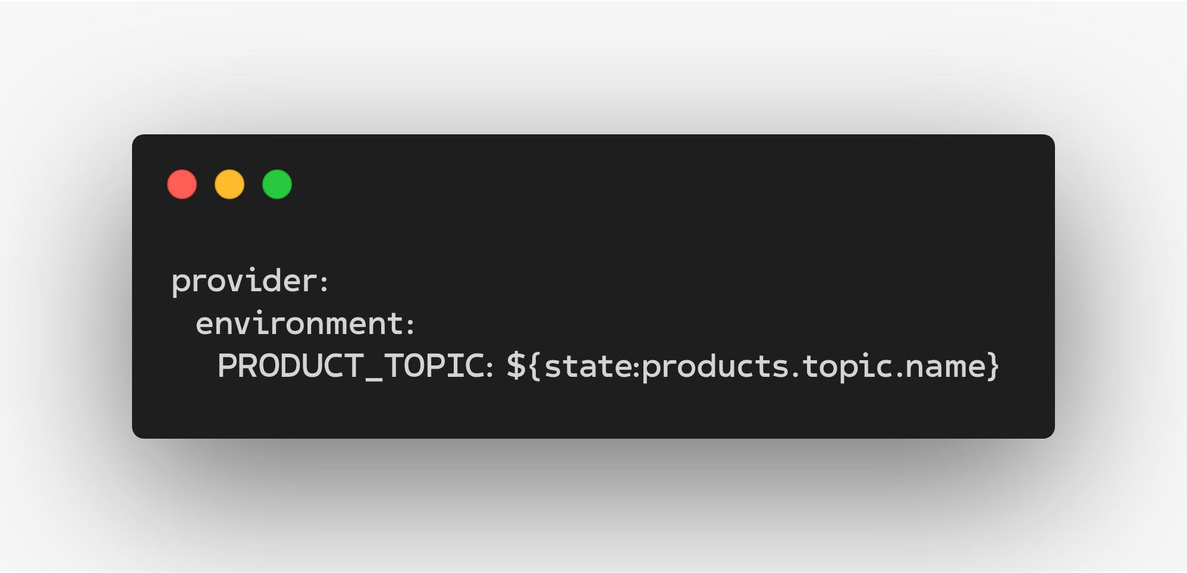1187x573 pixels.
Task: Click the opening curly brace
Action: (535, 366)
